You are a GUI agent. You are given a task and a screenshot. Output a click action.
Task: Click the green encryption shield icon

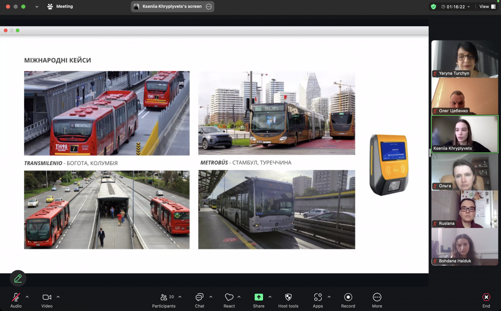click(x=433, y=7)
